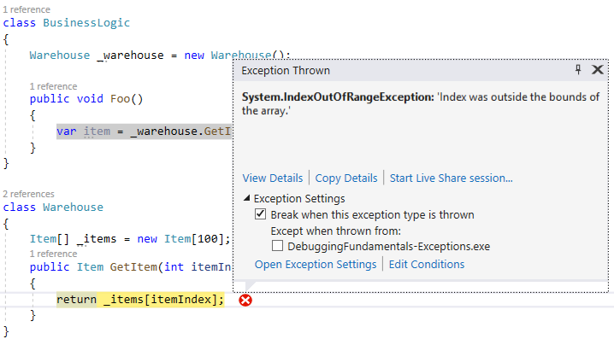Uncheck Break when this exception type is thrown

[x=261, y=213]
